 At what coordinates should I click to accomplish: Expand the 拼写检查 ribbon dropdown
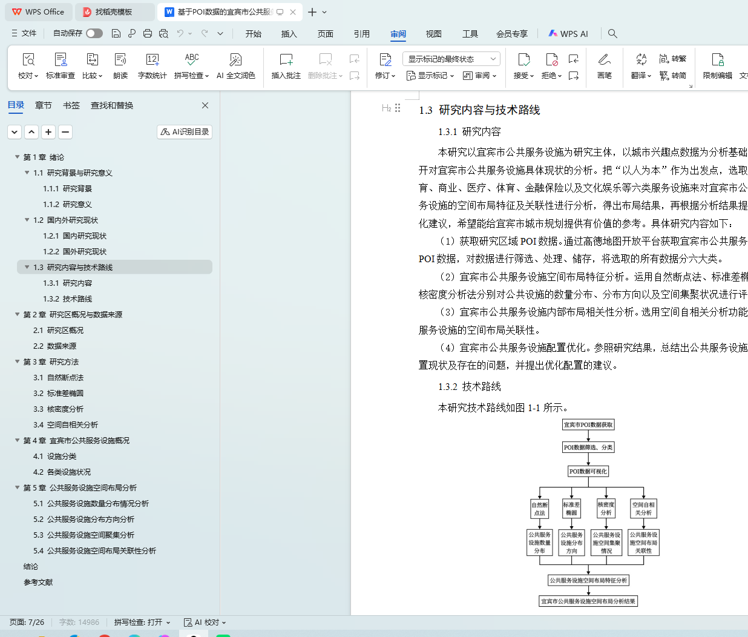tap(207, 76)
